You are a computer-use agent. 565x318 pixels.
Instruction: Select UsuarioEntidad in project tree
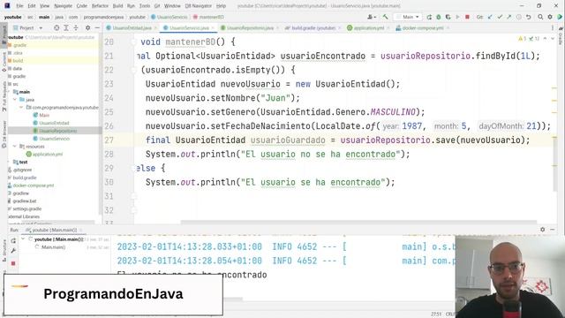tap(54, 123)
